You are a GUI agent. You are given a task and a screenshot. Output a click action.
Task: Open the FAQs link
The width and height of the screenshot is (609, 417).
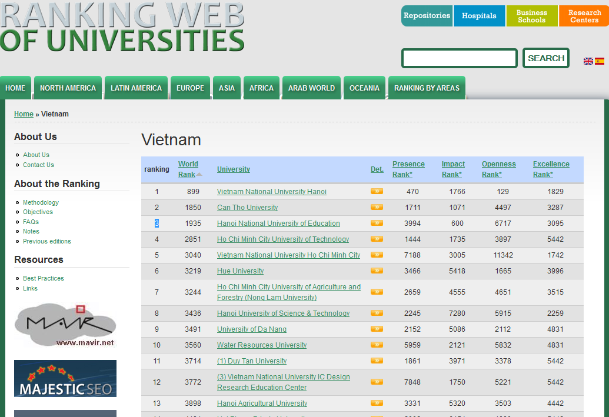pyautogui.click(x=31, y=222)
